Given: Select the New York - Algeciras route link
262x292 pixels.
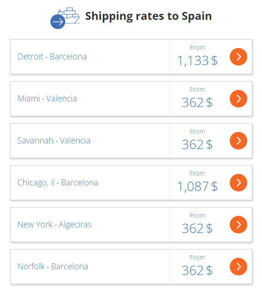Looking at the screenshot, I should coord(54,225).
